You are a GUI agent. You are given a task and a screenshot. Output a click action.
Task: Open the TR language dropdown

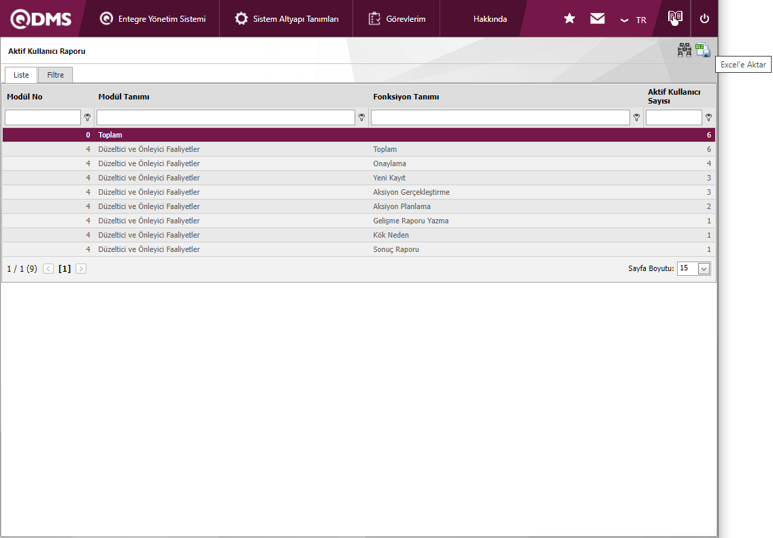tap(634, 20)
